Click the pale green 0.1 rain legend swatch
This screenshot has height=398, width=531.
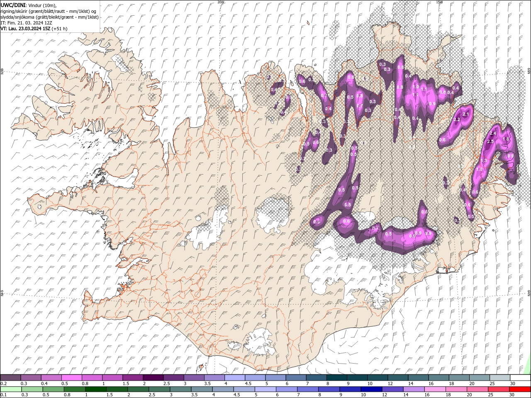point(11,389)
